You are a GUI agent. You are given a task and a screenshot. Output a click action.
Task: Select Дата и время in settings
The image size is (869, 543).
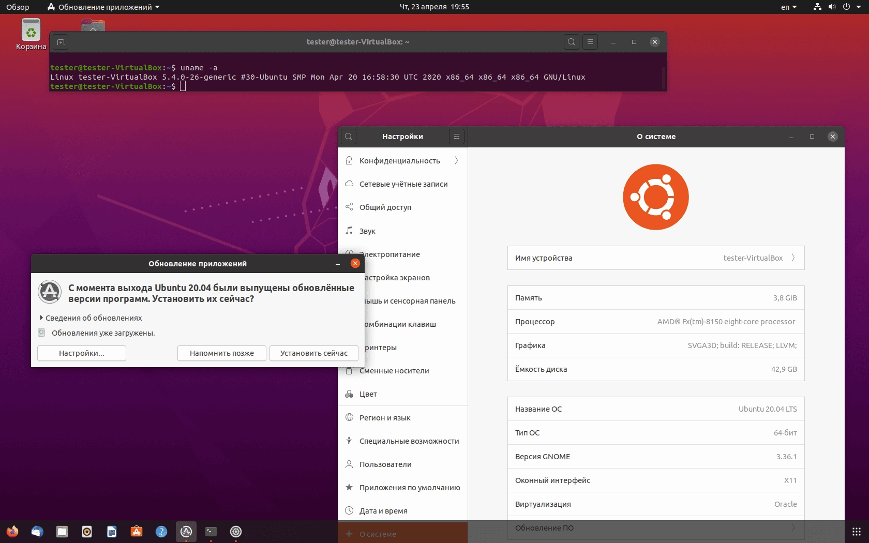coord(402,511)
